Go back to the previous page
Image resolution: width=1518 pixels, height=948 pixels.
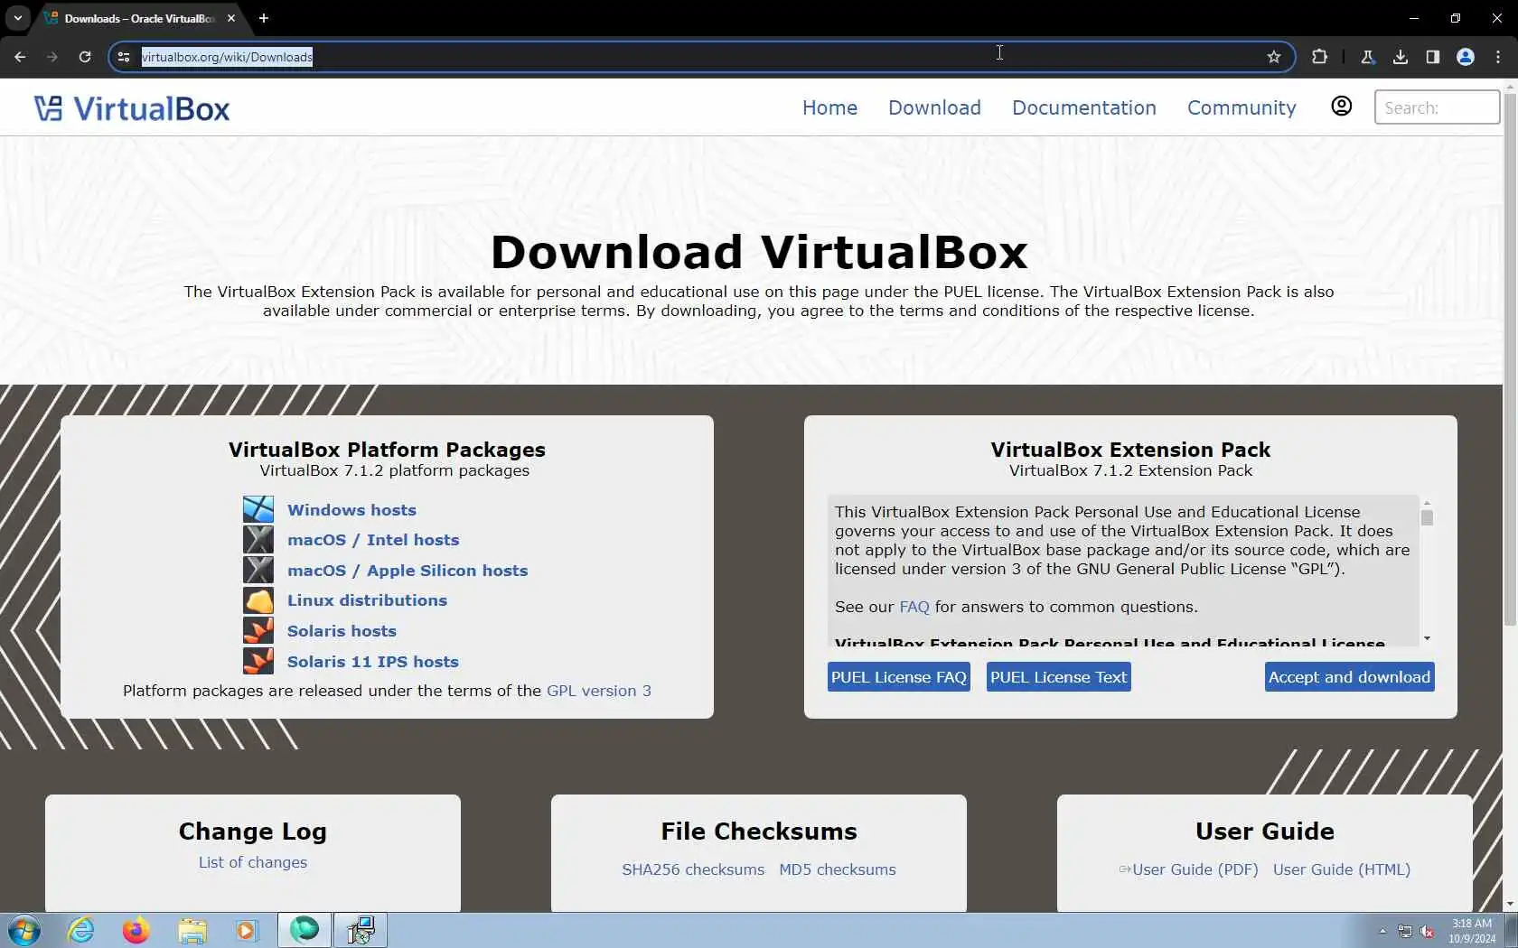point(20,57)
